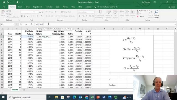Viewport: 177px width, 100px height.
Task: Click the Task View taskbar icon
Action: (x=50, y=97)
